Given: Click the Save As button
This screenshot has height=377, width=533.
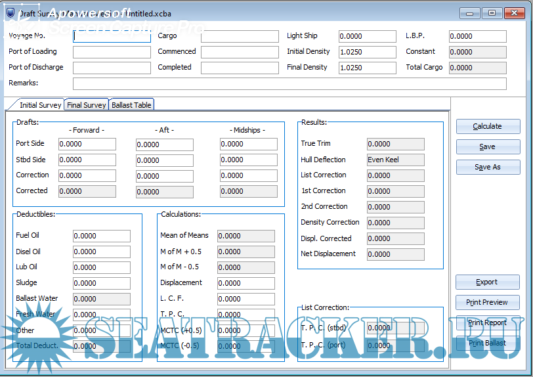Looking at the screenshot, I should [488, 167].
